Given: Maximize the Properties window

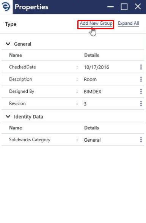Looking at the screenshot, I should 124,7.
